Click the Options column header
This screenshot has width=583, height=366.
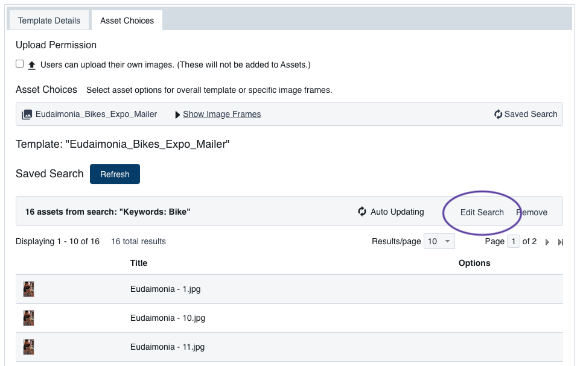coord(474,263)
